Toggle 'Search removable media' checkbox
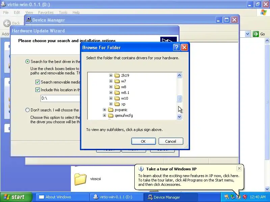The height and width of the screenshot is (202, 270). pyautogui.click(x=37, y=82)
